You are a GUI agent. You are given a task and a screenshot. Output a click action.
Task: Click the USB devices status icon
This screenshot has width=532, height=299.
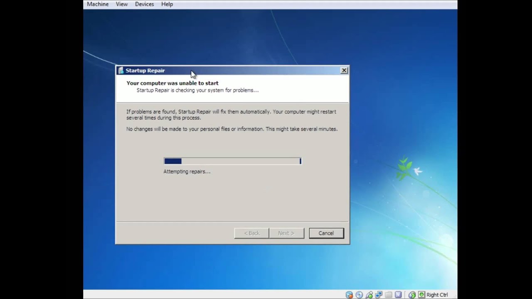(369, 295)
